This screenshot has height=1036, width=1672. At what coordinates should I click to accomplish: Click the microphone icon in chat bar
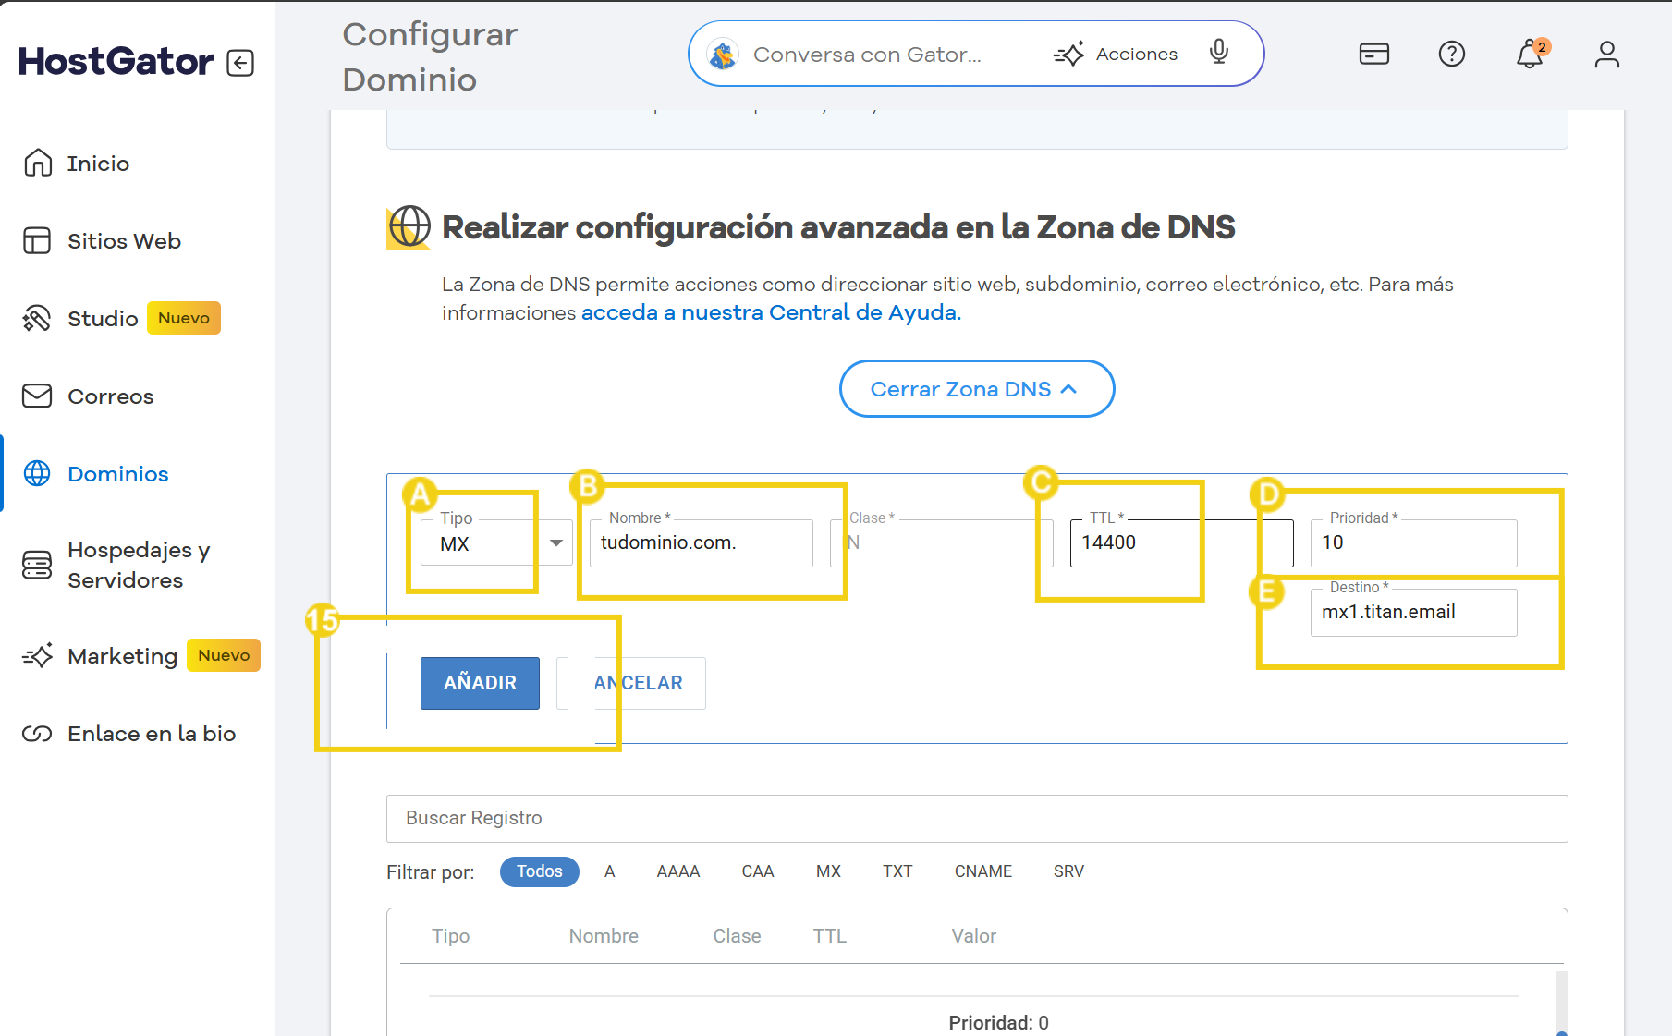(1218, 53)
